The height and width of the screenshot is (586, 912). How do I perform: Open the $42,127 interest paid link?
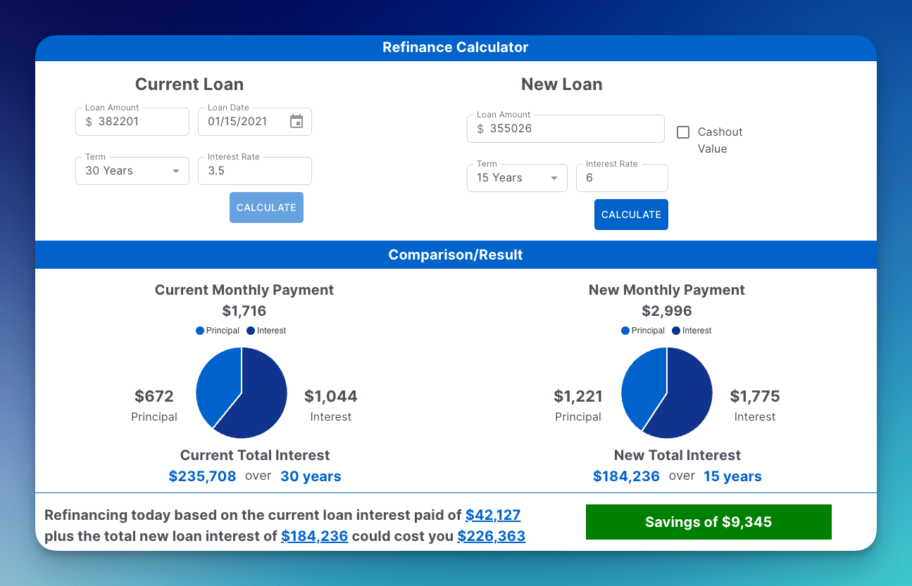click(493, 514)
